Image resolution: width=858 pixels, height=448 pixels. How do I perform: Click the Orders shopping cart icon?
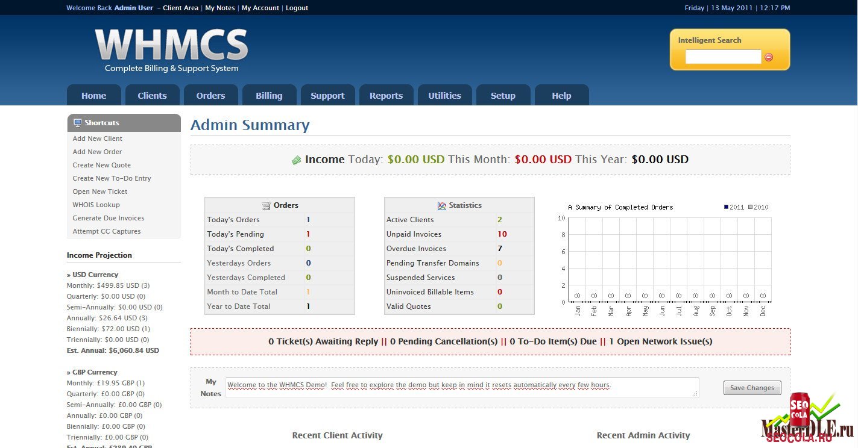click(x=266, y=205)
